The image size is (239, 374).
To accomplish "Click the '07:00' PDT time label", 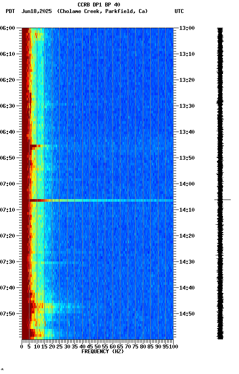I will tap(7, 184).
